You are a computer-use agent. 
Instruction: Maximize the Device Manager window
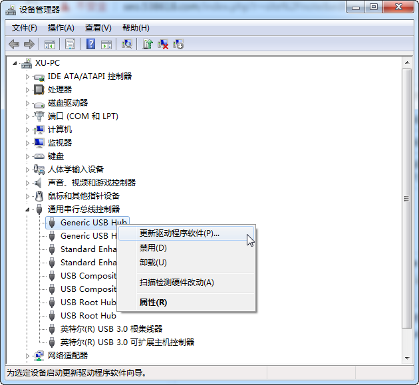(374, 7)
